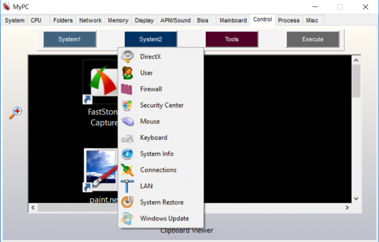This screenshot has height=242, width=379.
Task: Switch to the CPU tab
Action: (x=39, y=20)
